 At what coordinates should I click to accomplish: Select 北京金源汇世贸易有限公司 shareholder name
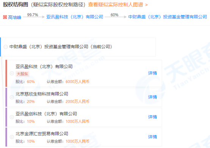[42, 134]
